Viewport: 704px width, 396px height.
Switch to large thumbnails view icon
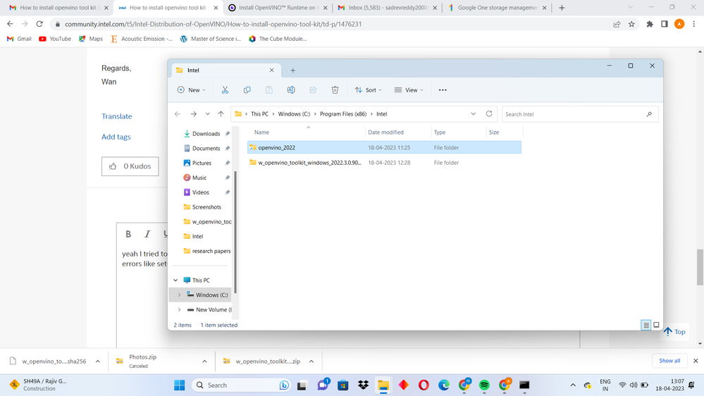[656, 325]
